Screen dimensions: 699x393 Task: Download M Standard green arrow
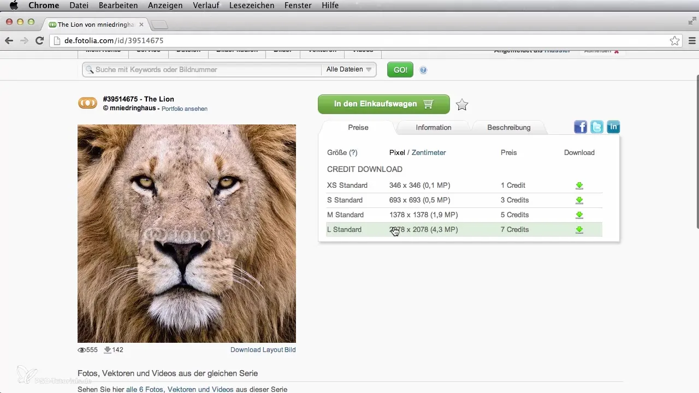[x=579, y=215]
